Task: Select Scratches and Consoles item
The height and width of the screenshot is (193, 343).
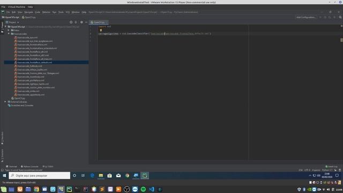Action: (x=22, y=106)
